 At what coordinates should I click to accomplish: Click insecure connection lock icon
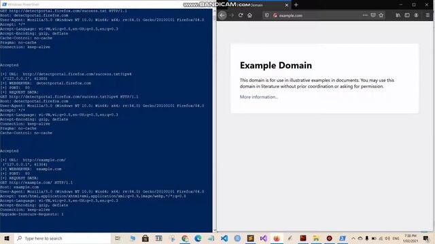pos(275,16)
